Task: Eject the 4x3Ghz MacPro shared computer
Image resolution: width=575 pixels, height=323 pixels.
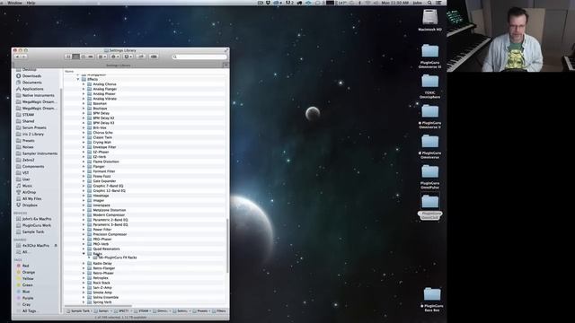Action: (x=56, y=246)
